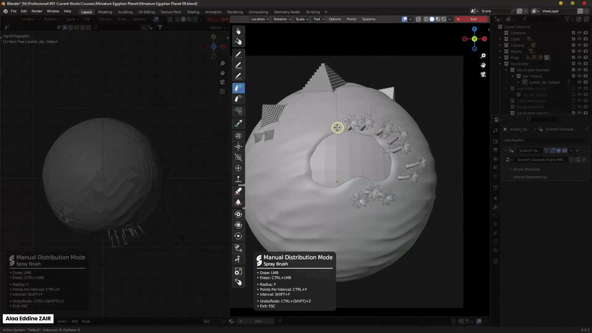
Task: Expand the Cameras collection in the outliner
Action: 500,45
